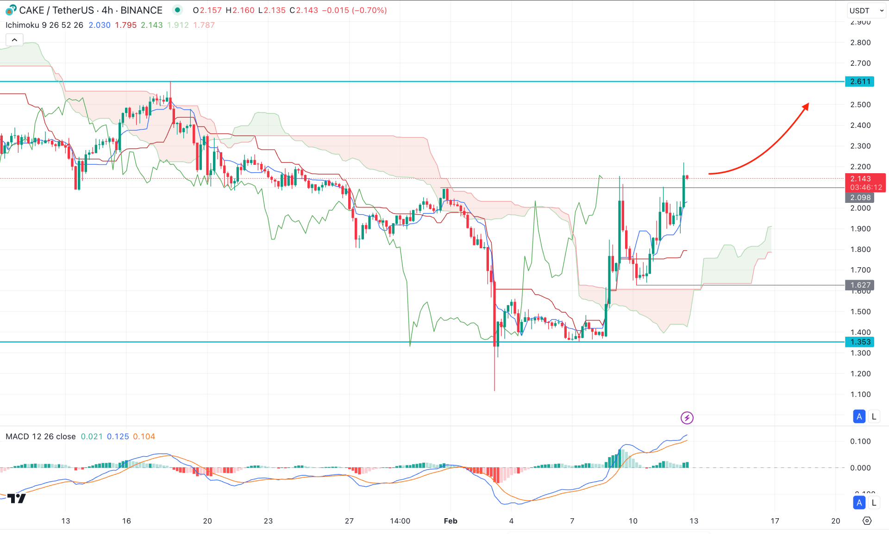Toggle log scale on the main price pane
Image resolution: width=889 pixels, height=534 pixels.
coord(874,416)
